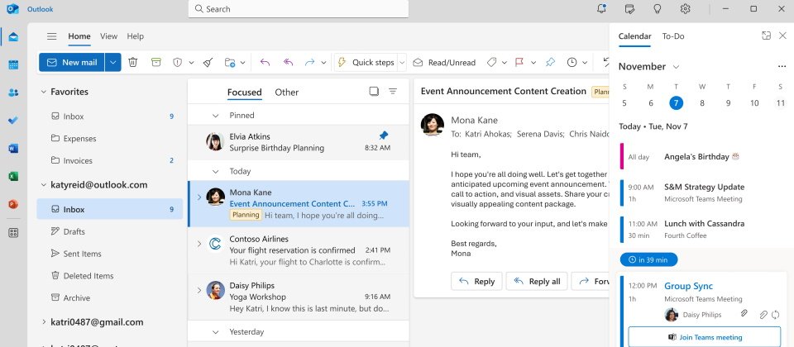Collapse the Favorites folder group
Viewport: 794px width, 347px height.
pos(43,92)
